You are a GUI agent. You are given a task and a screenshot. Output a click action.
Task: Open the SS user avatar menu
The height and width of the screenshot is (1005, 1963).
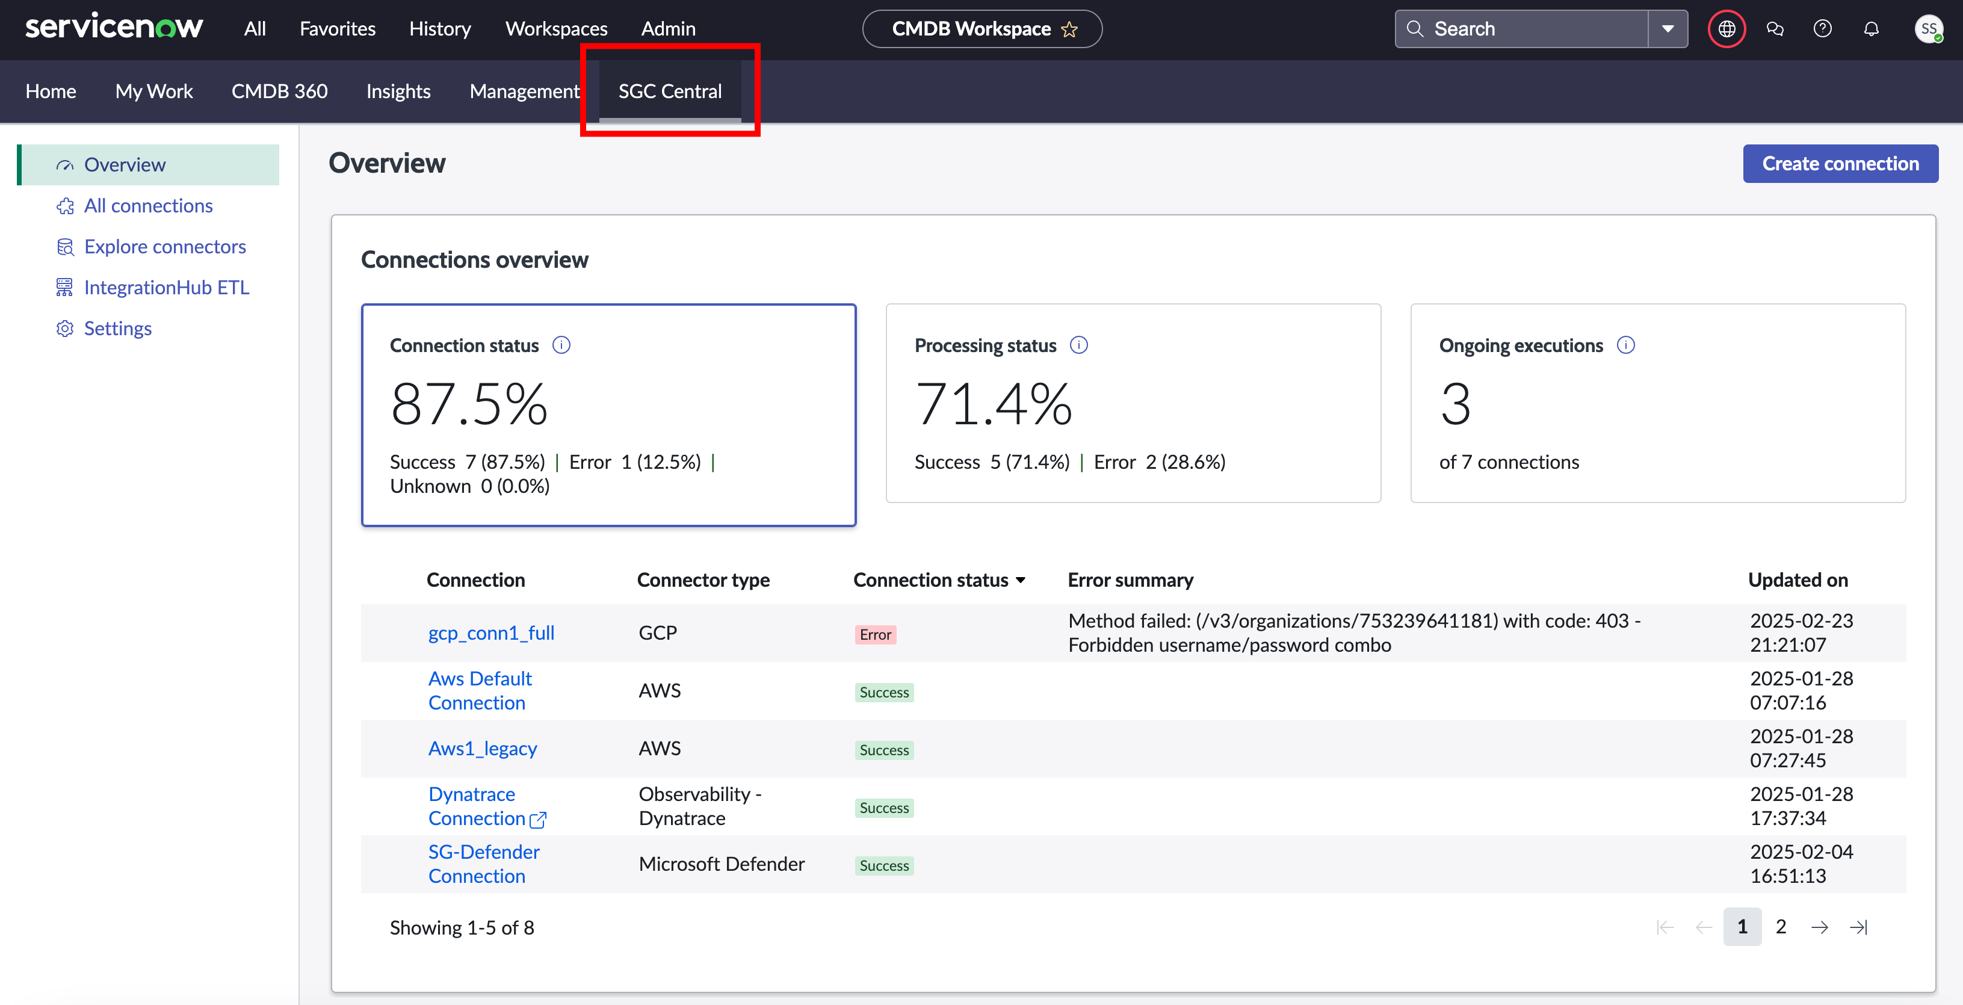[x=1929, y=29]
